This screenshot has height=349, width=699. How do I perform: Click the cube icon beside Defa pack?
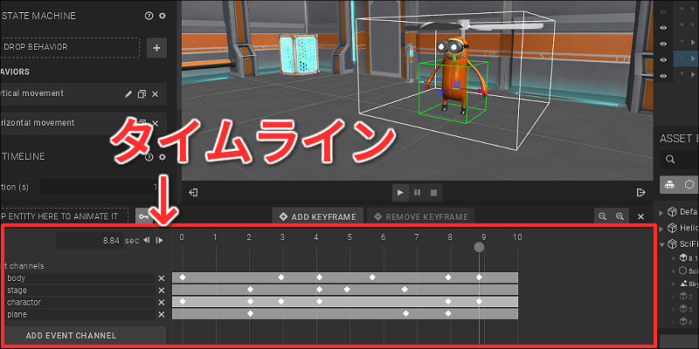click(672, 212)
